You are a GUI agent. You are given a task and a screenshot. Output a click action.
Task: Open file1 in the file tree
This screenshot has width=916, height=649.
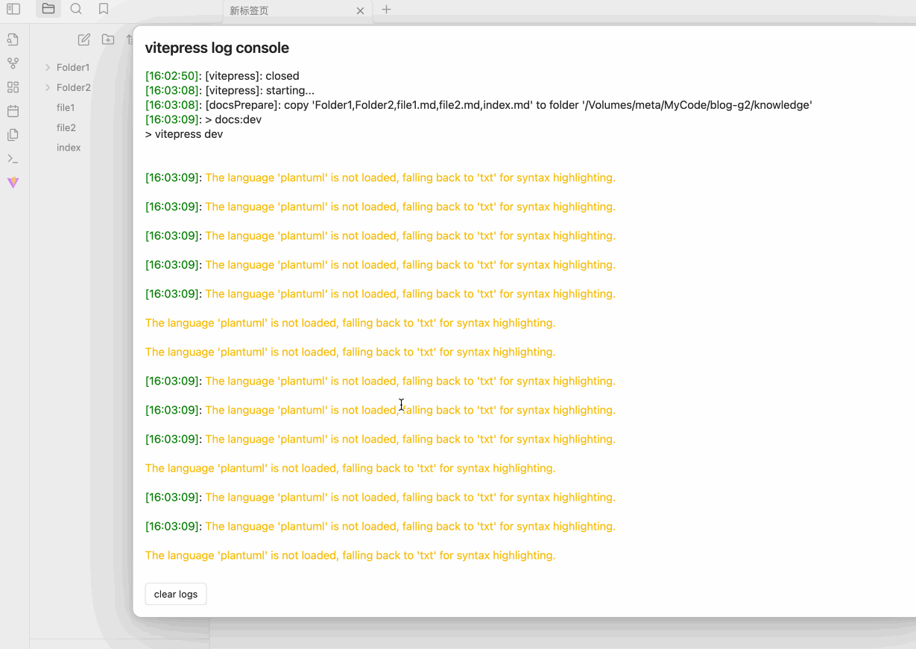66,107
